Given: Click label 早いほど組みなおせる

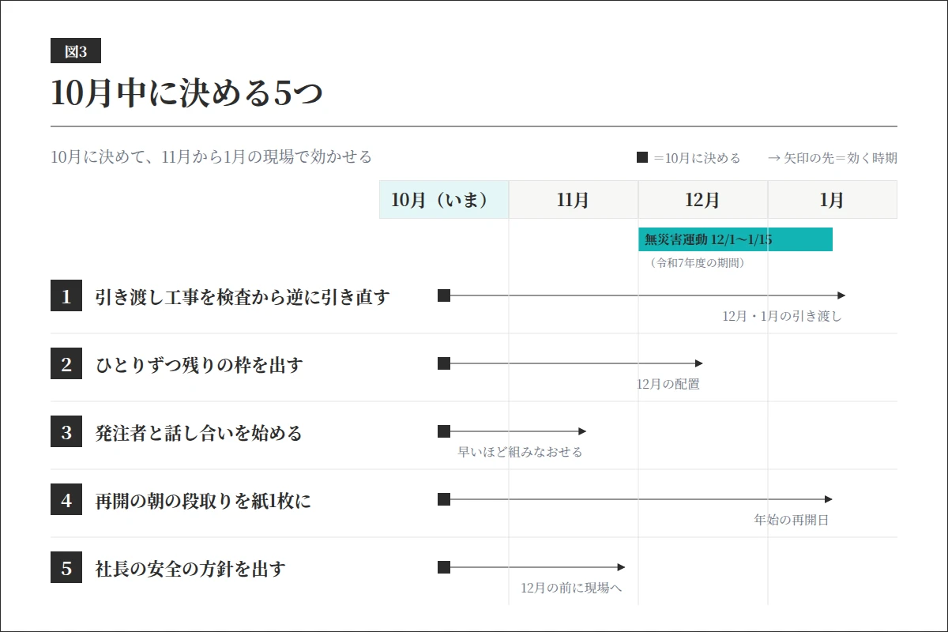Looking at the screenshot, I should click(x=520, y=453).
